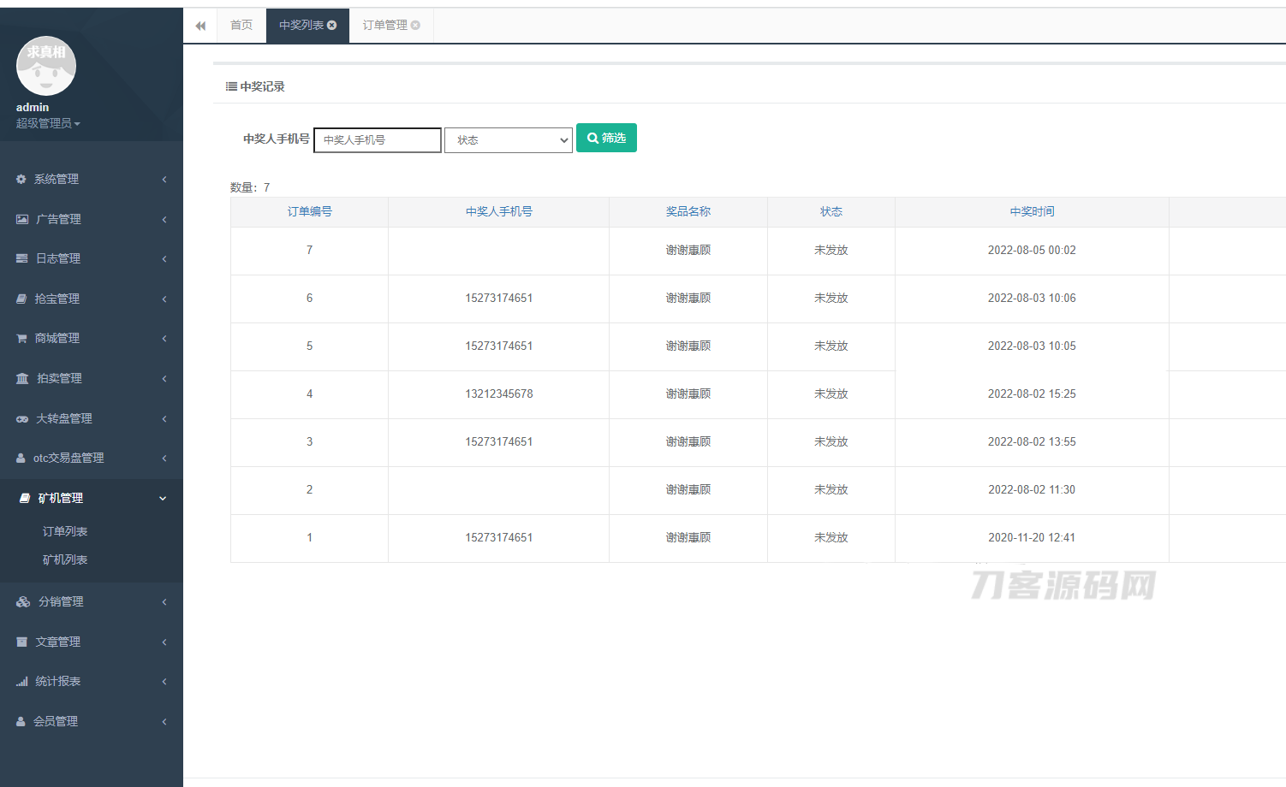Close the 中奖列表 tab with its x icon
The image size is (1286, 787).
332,26
